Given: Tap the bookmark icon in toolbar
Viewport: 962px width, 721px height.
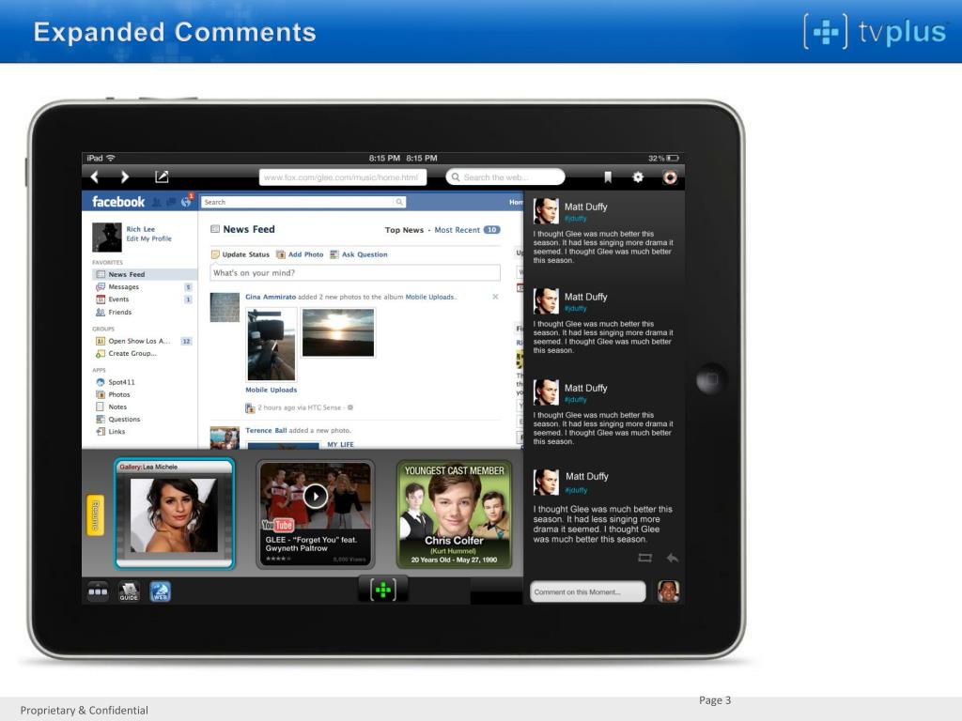Looking at the screenshot, I should click(608, 177).
